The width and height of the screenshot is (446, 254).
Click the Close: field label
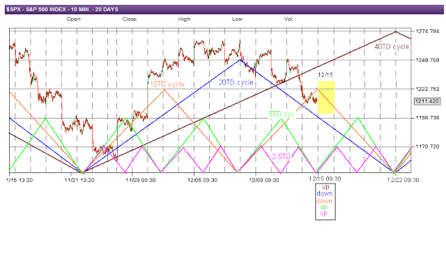pos(130,20)
